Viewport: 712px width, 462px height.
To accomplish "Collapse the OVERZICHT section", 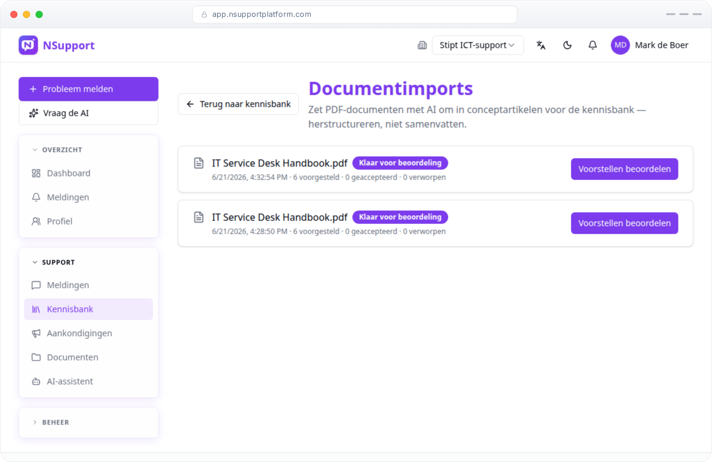I will 57,150.
